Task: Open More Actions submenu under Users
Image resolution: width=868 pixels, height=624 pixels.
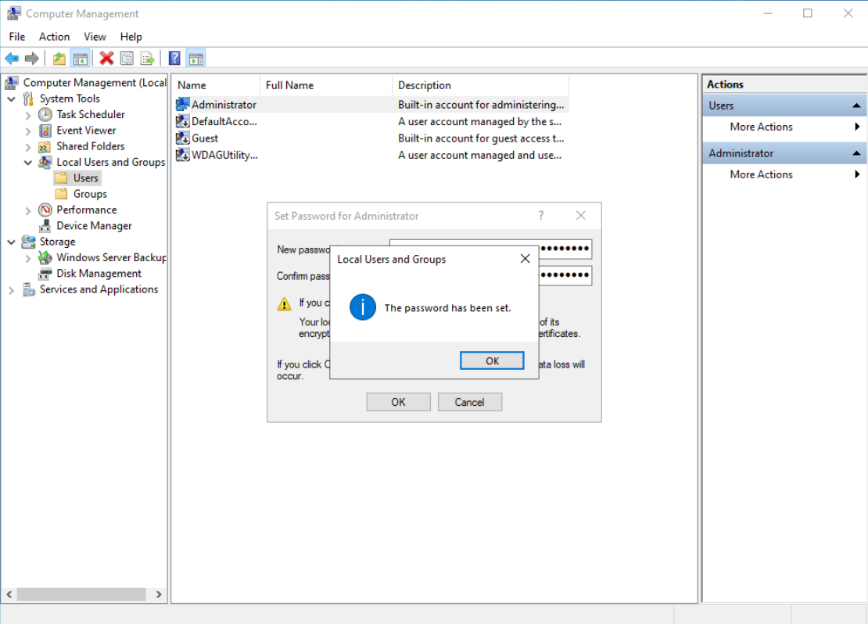Action: coord(784,127)
